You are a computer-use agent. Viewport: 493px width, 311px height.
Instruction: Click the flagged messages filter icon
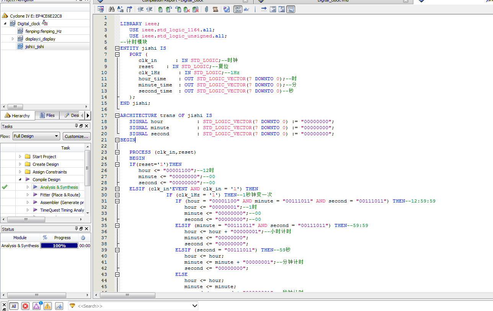[x=59, y=306]
